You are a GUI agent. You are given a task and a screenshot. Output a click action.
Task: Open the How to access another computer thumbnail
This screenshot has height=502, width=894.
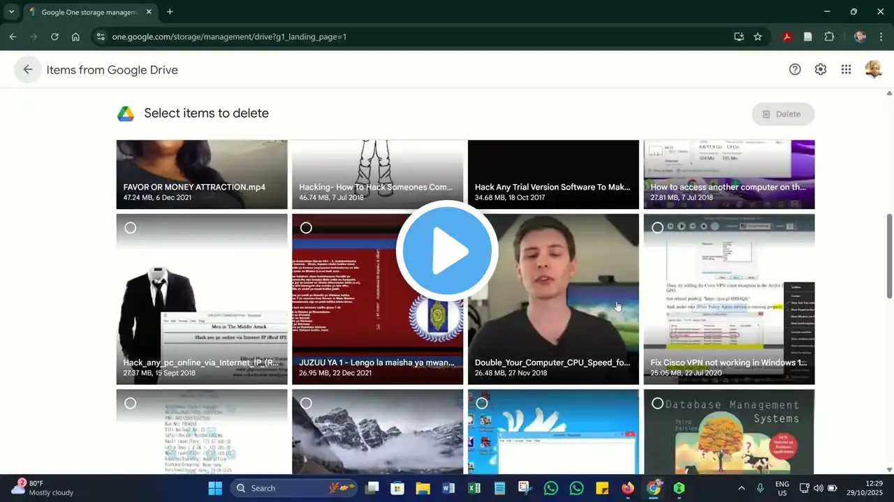(x=729, y=174)
